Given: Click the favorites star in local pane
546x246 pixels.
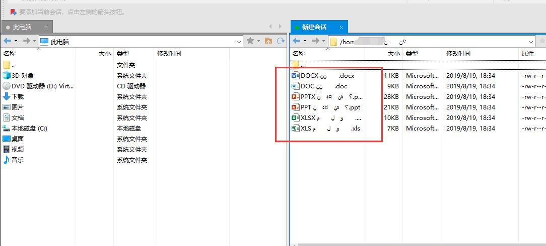Looking at the screenshot, I should 250,41.
